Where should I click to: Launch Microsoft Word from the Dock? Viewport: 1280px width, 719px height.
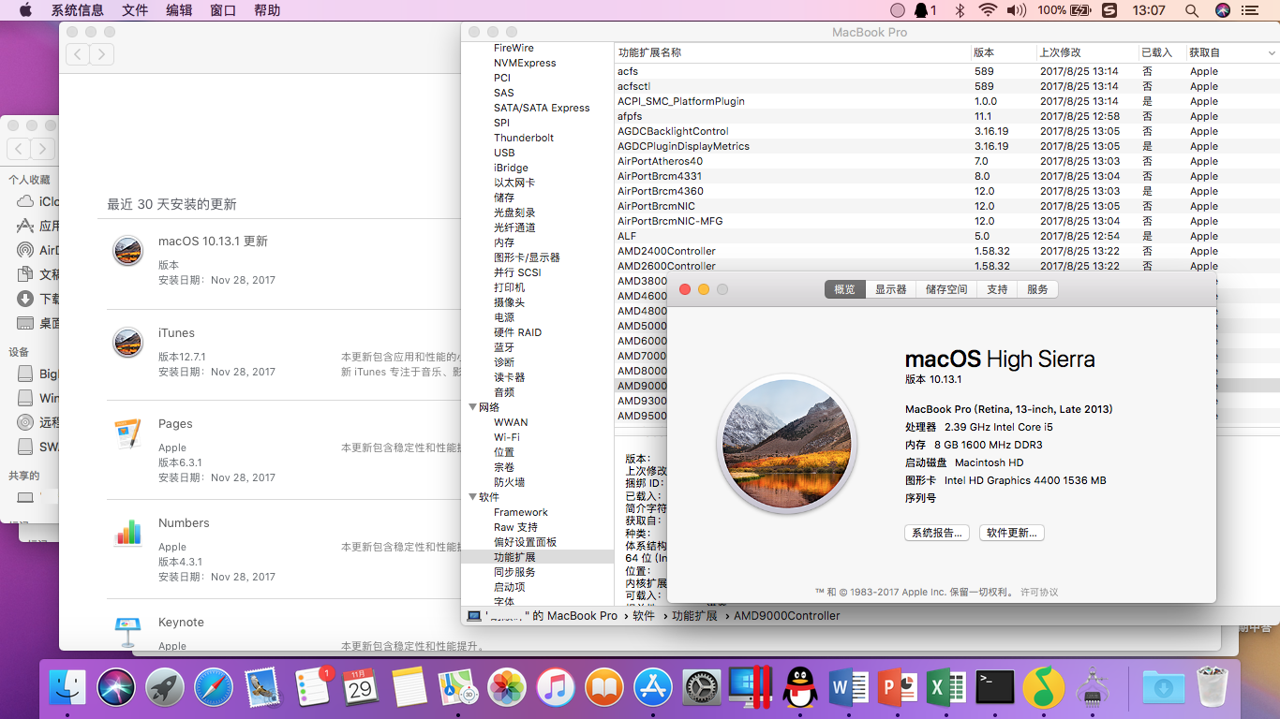click(x=849, y=689)
